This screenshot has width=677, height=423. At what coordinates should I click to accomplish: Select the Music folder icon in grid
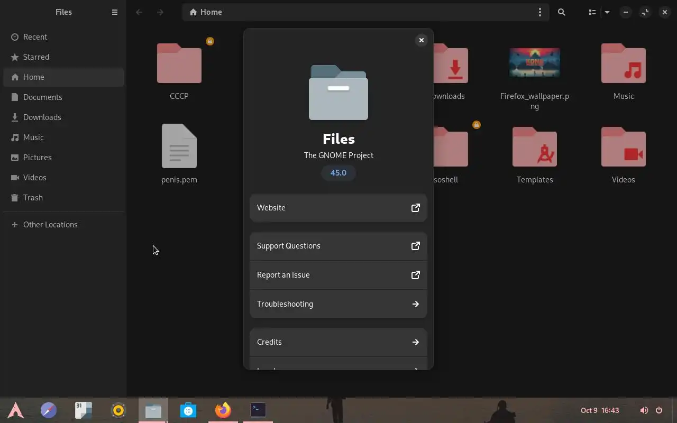tap(624, 63)
